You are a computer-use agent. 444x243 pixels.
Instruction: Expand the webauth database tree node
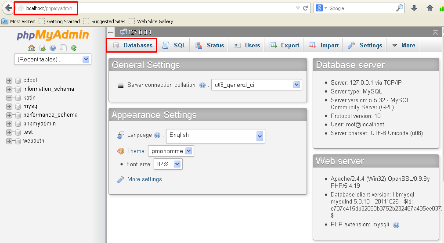[x=9, y=141]
